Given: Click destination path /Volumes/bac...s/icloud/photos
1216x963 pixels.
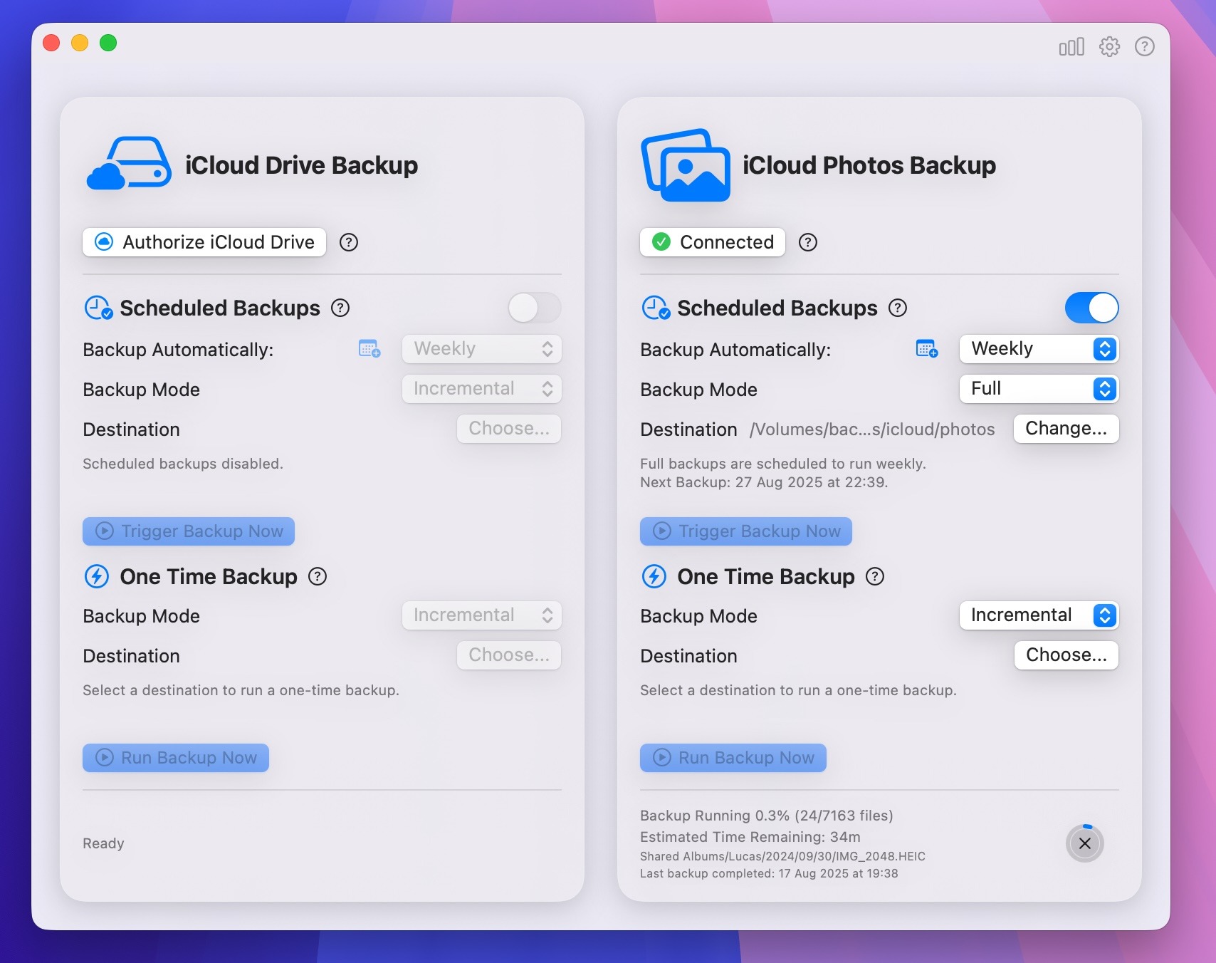Looking at the screenshot, I should [x=872, y=430].
